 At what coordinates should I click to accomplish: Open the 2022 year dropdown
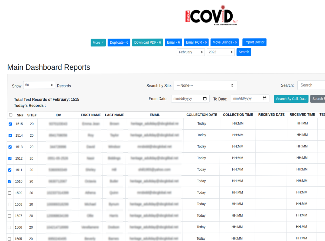[220, 52]
